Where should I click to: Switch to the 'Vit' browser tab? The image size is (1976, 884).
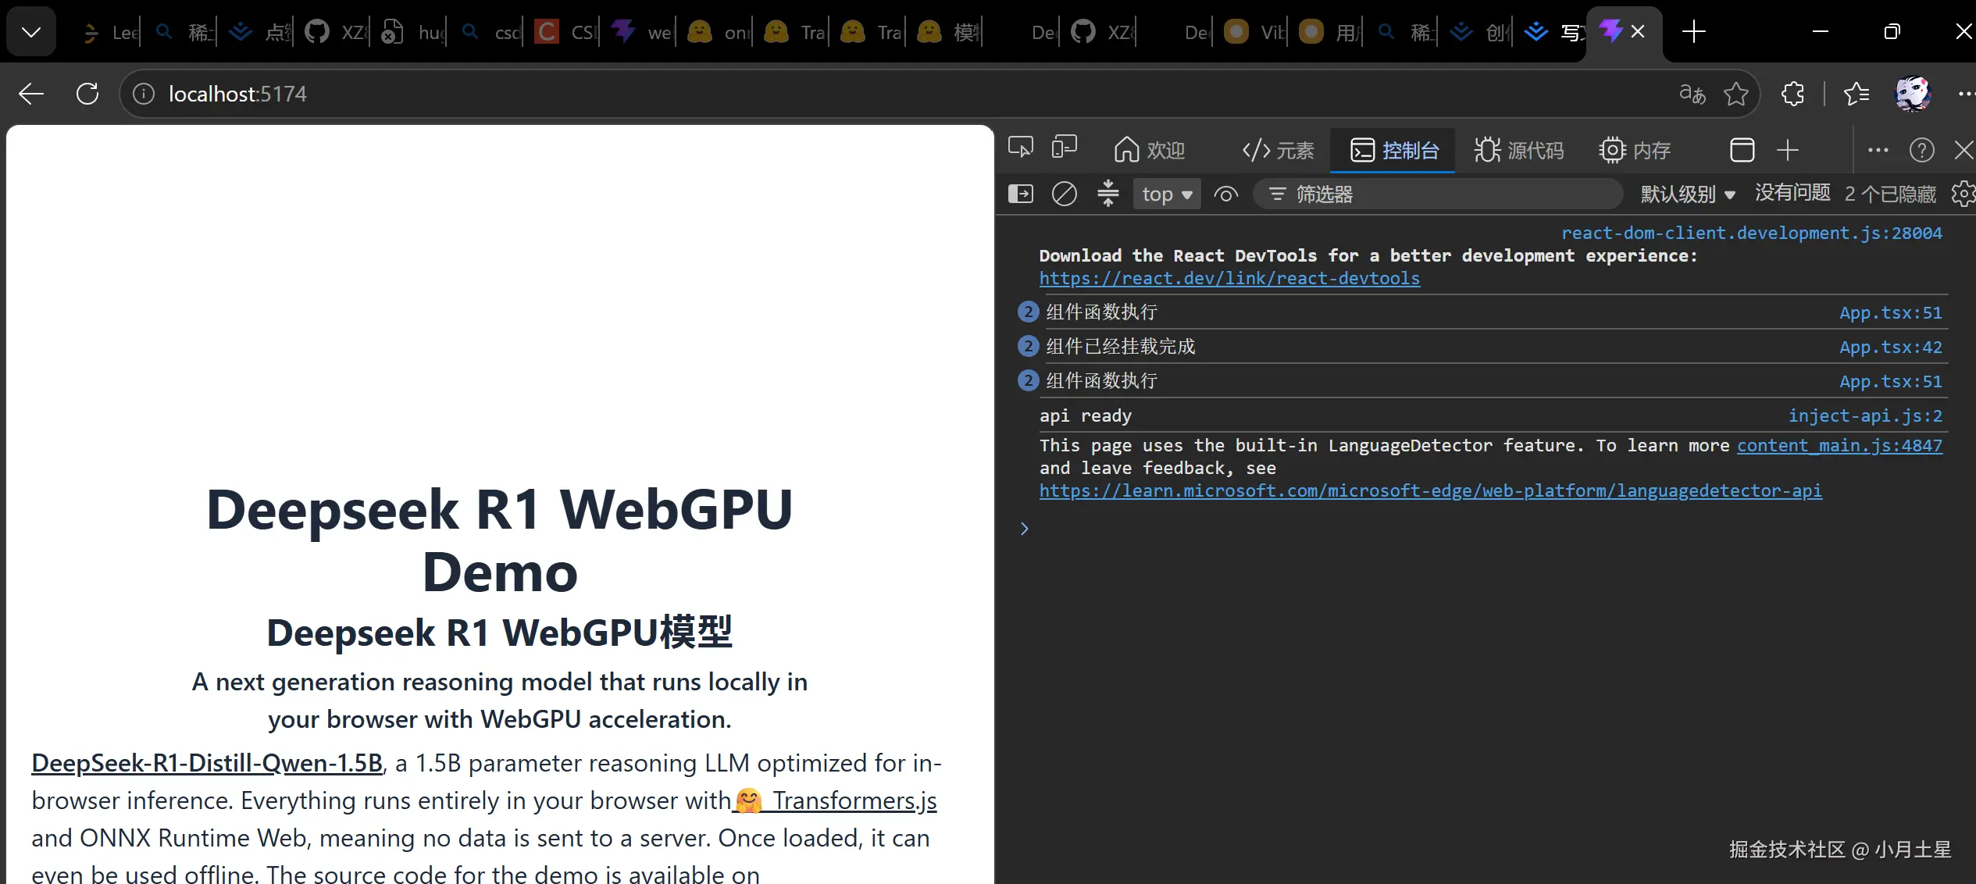point(1256,32)
